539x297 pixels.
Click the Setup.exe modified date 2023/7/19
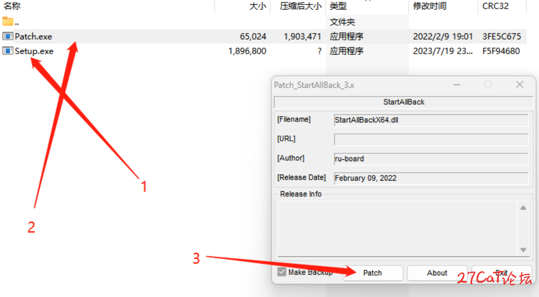click(x=443, y=51)
